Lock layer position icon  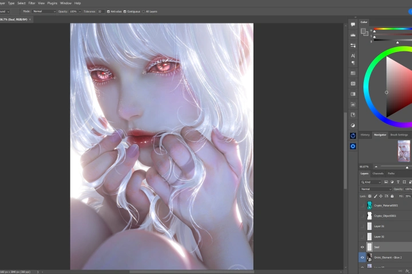381,196
